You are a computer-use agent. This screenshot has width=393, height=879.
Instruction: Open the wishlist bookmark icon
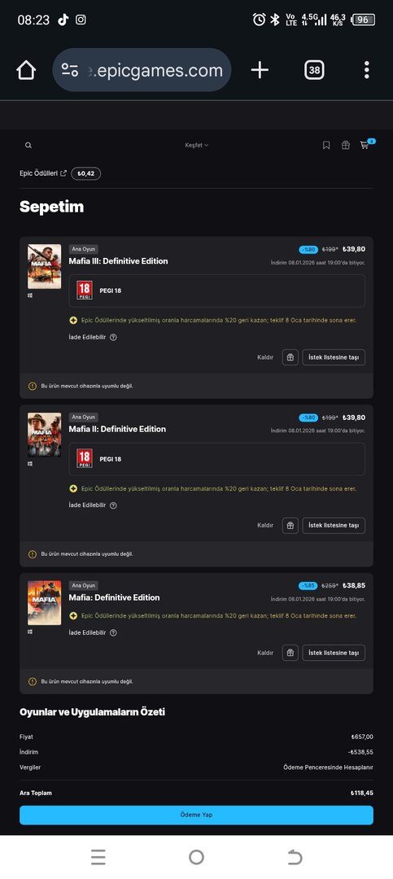click(326, 145)
